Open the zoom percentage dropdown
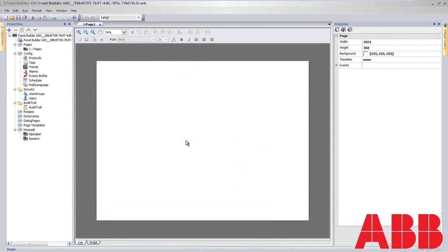448x252 pixels. click(124, 32)
